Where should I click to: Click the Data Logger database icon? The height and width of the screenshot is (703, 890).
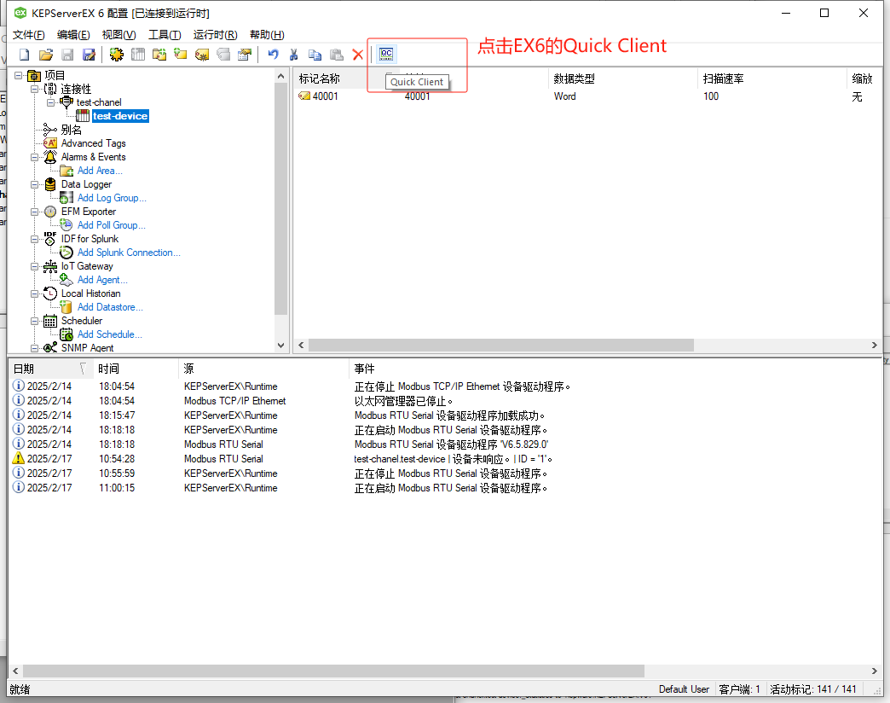coord(50,184)
